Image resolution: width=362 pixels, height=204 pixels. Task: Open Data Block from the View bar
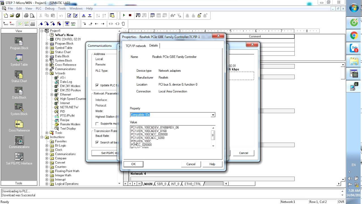19,93
